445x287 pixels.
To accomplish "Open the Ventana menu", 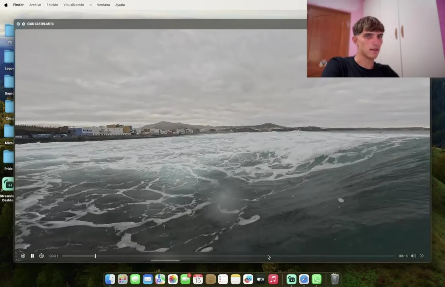I will click(103, 5).
